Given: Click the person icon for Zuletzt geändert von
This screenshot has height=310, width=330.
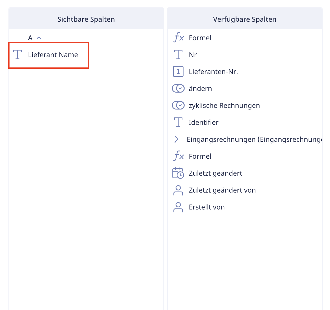Looking at the screenshot, I should point(178,190).
